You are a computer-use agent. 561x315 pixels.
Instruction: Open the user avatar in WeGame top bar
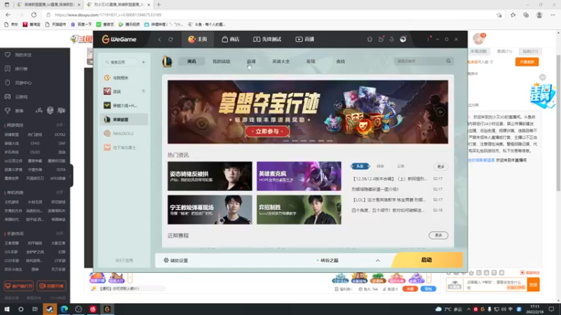pyautogui.click(x=403, y=39)
